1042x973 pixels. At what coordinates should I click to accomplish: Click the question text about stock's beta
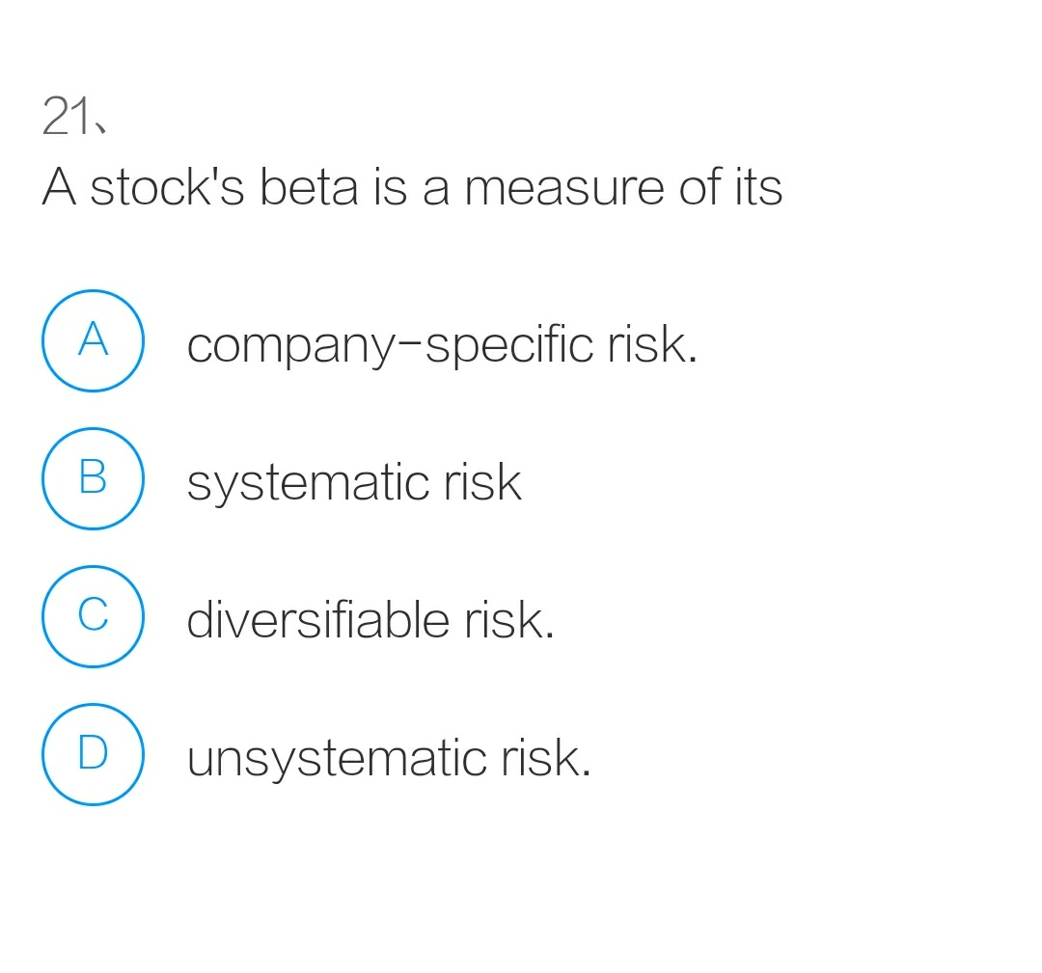413,187
